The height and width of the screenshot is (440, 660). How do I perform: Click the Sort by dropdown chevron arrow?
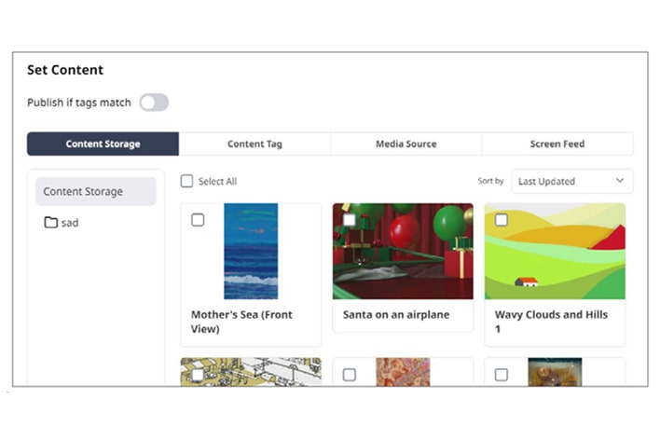click(x=620, y=181)
